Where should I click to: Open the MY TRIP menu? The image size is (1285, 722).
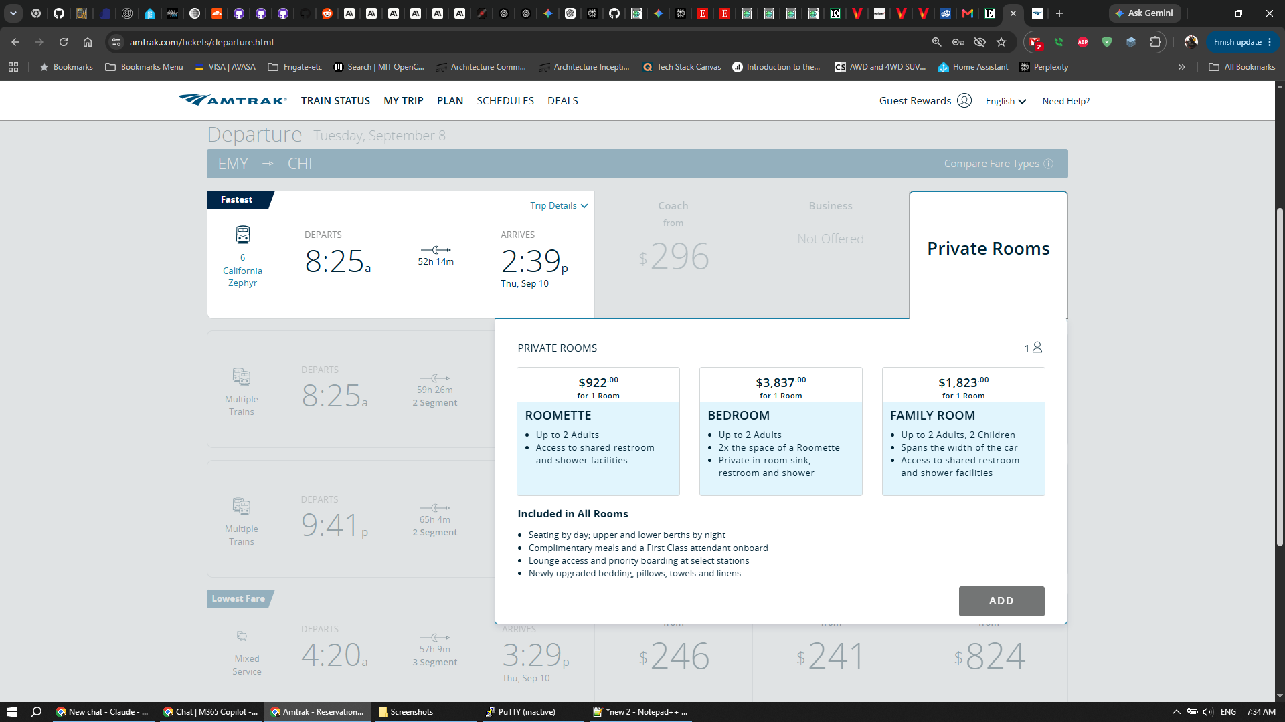(404, 101)
